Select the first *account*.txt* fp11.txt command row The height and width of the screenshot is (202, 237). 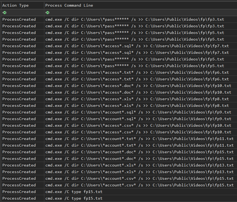tap(139, 139)
